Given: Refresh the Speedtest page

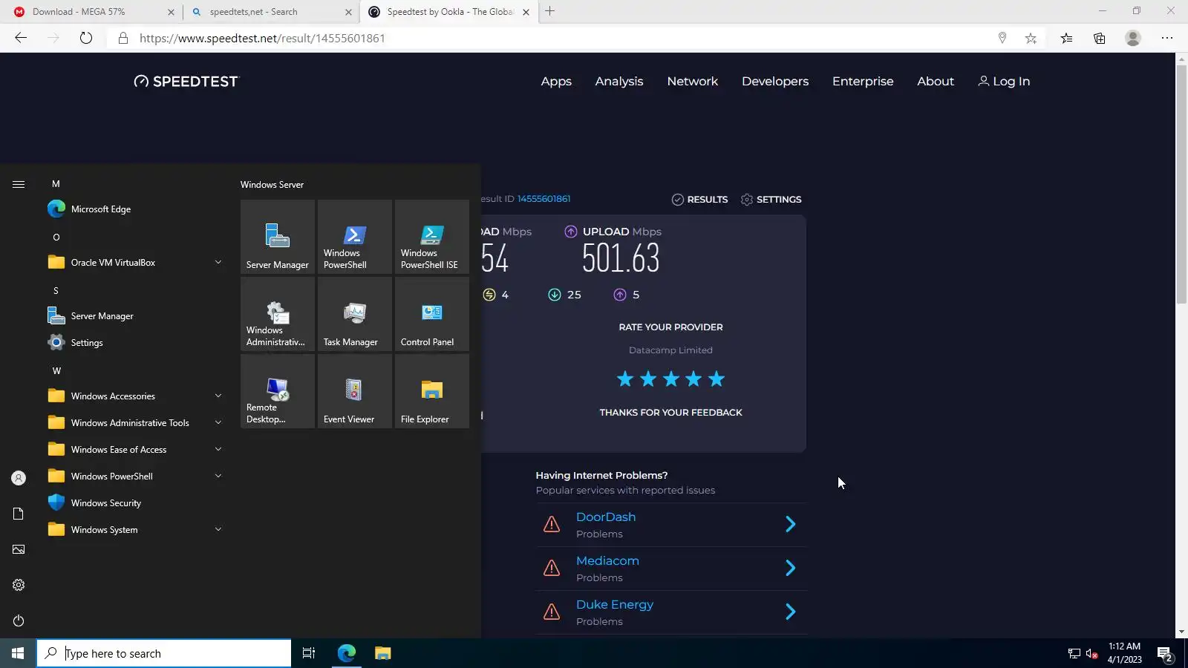Looking at the screenshot, I should point(86,38).
